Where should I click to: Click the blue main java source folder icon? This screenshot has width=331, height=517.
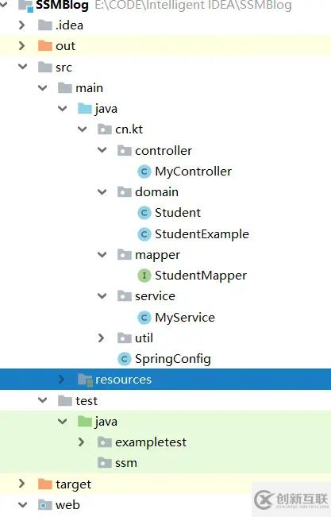[x=85, y=109]
